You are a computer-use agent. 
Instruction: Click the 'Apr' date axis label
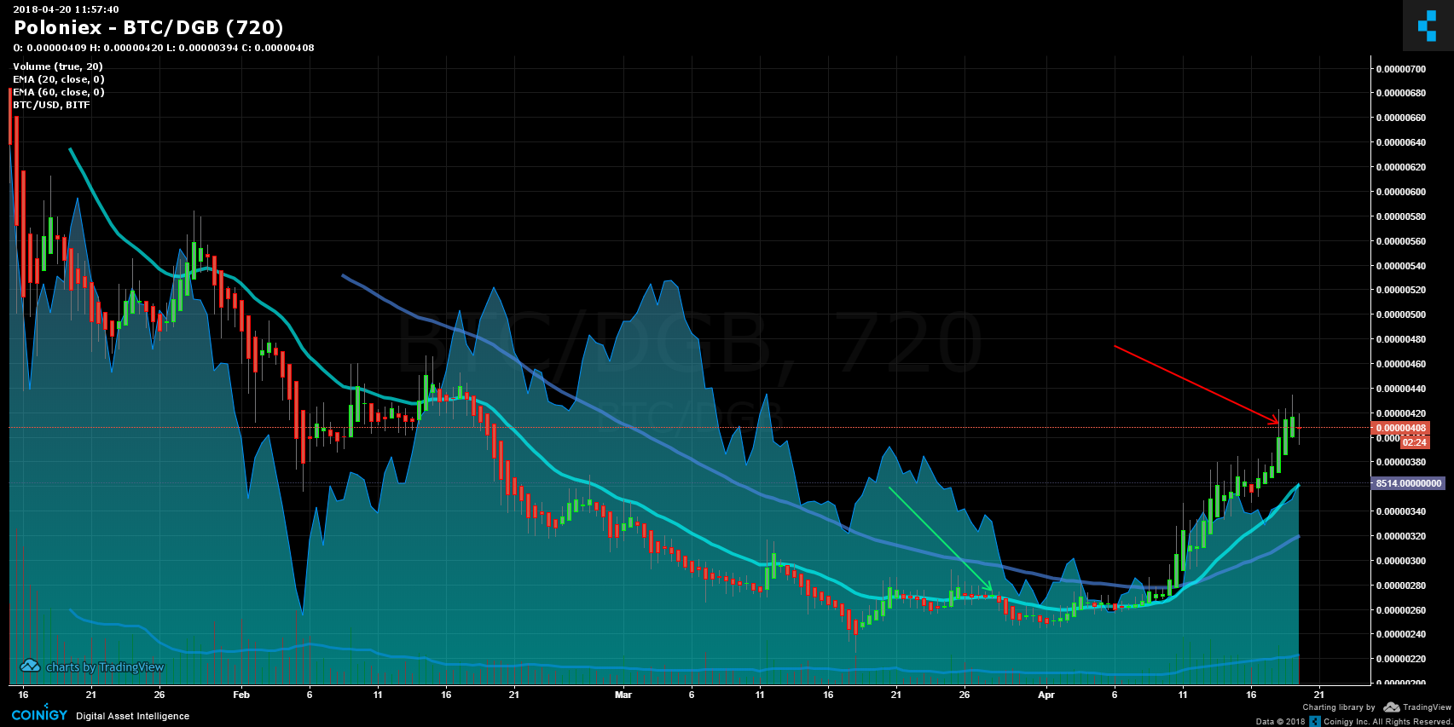pos(1046,695)
